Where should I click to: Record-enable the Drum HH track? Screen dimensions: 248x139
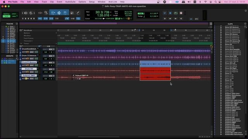tap(23, 72)
